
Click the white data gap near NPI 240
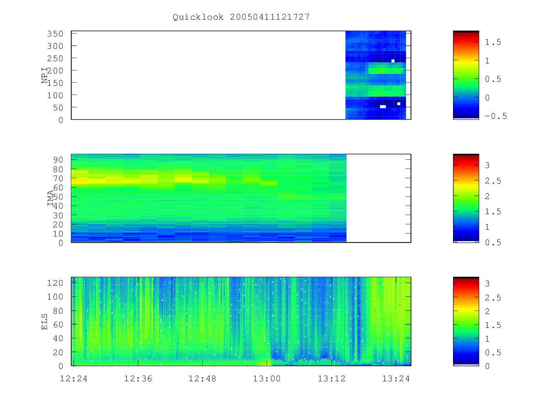pyautogui.click(x=393, y=61)
